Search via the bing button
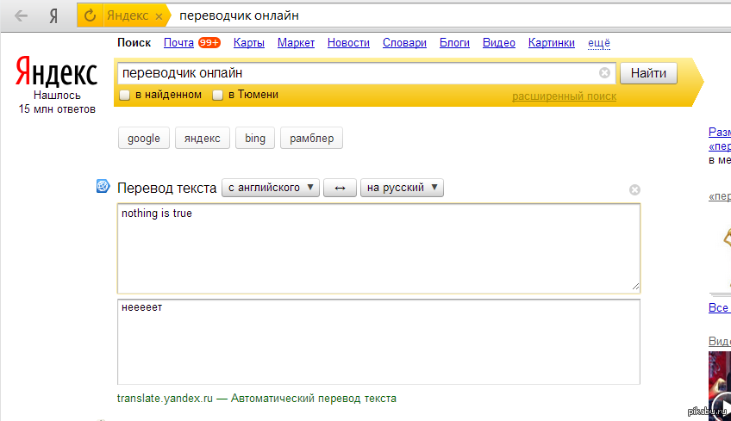 255,139
